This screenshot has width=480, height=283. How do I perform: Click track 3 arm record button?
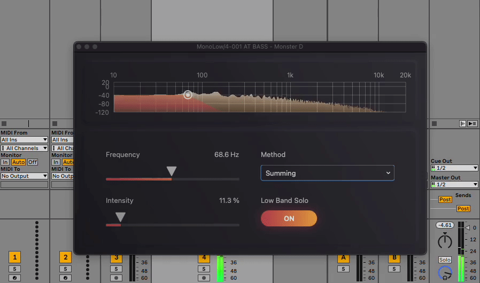pyautogui.click(x=117, y=278)
